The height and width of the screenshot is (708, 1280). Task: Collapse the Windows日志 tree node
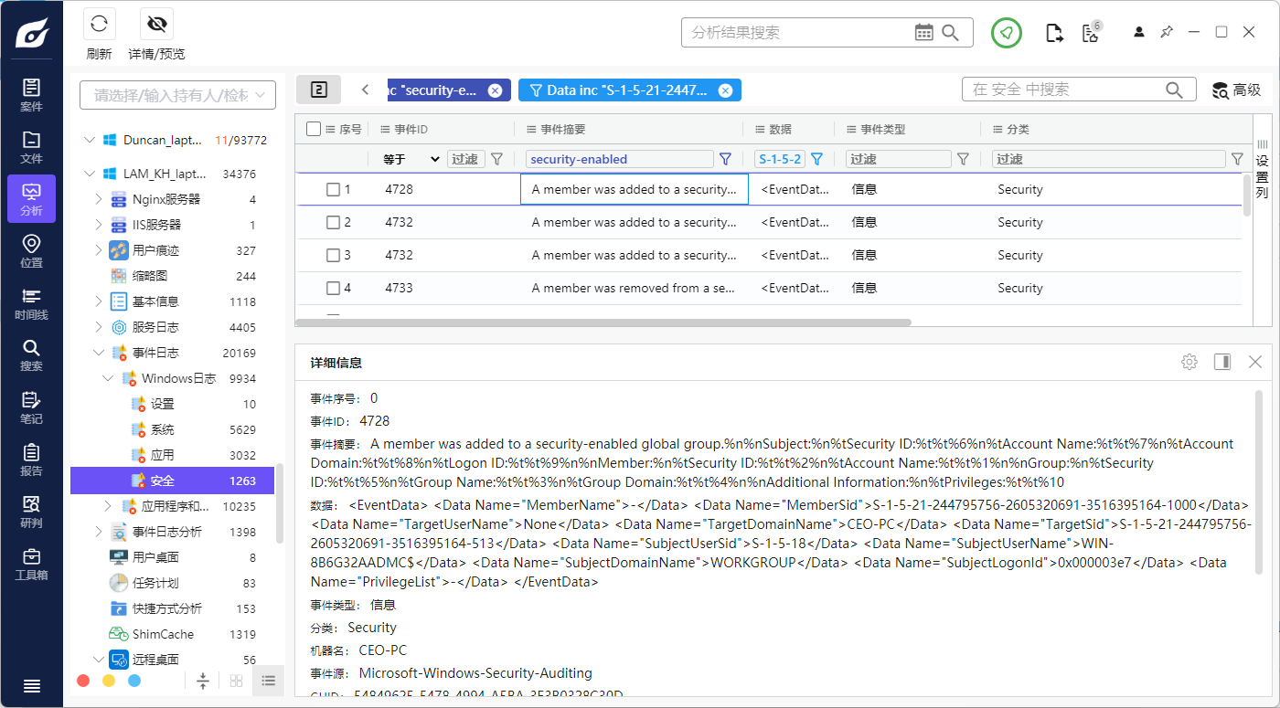pyautogui.click(x=108, y=378)
